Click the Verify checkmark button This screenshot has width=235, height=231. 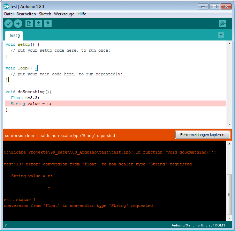[x=9, y=23]
